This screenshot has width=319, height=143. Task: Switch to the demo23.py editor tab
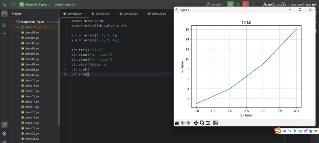pyautogui.click(x=157, y=14)
